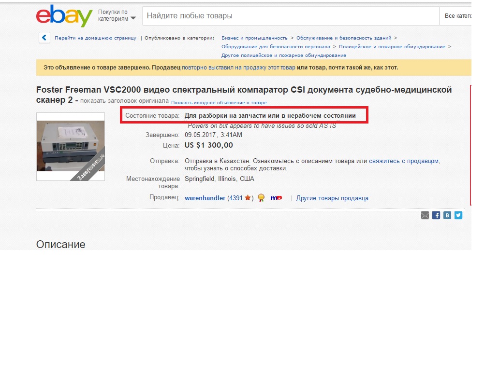The height and width of the screenshot is (386, 499).
Task: Open seller profile 'warenhandler'
Action: point(205,198)
